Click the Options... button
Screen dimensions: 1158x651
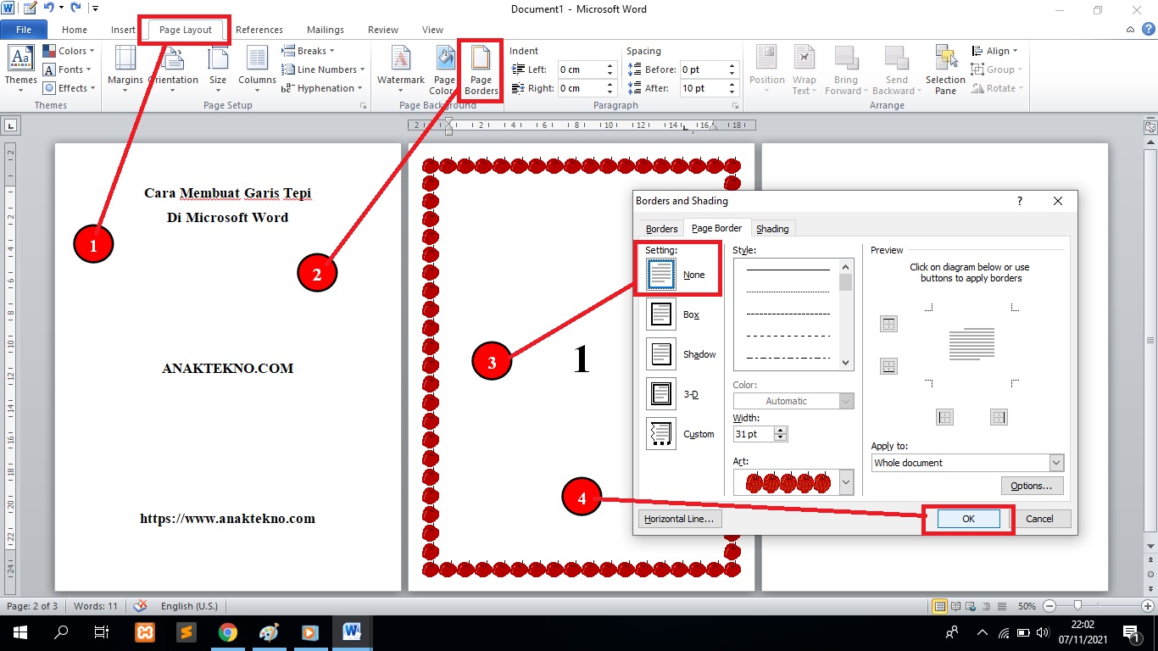click(1032, 486)
